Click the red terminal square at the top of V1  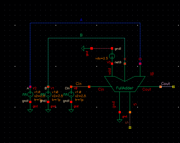48,87
